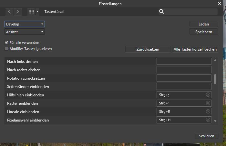Screen dimensions: 226x146
Task: Click the 'Seitenränder einblenden' label
Action: click(x=28, y=87)
